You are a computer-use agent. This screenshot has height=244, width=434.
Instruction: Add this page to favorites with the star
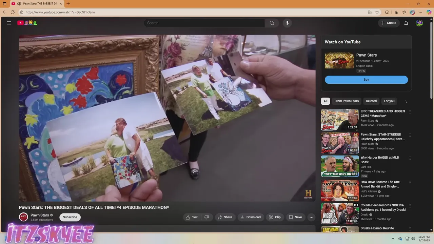point(377,12)
